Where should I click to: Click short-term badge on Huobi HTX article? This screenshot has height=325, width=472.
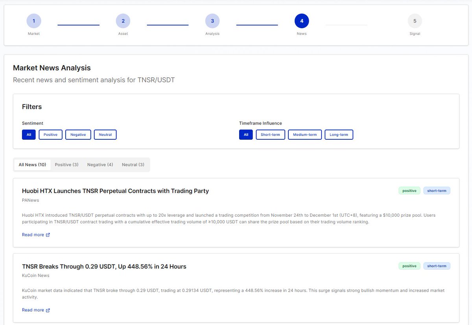point(437,191)
